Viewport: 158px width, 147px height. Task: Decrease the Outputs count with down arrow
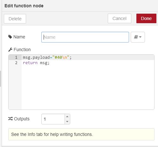[67, 122]
